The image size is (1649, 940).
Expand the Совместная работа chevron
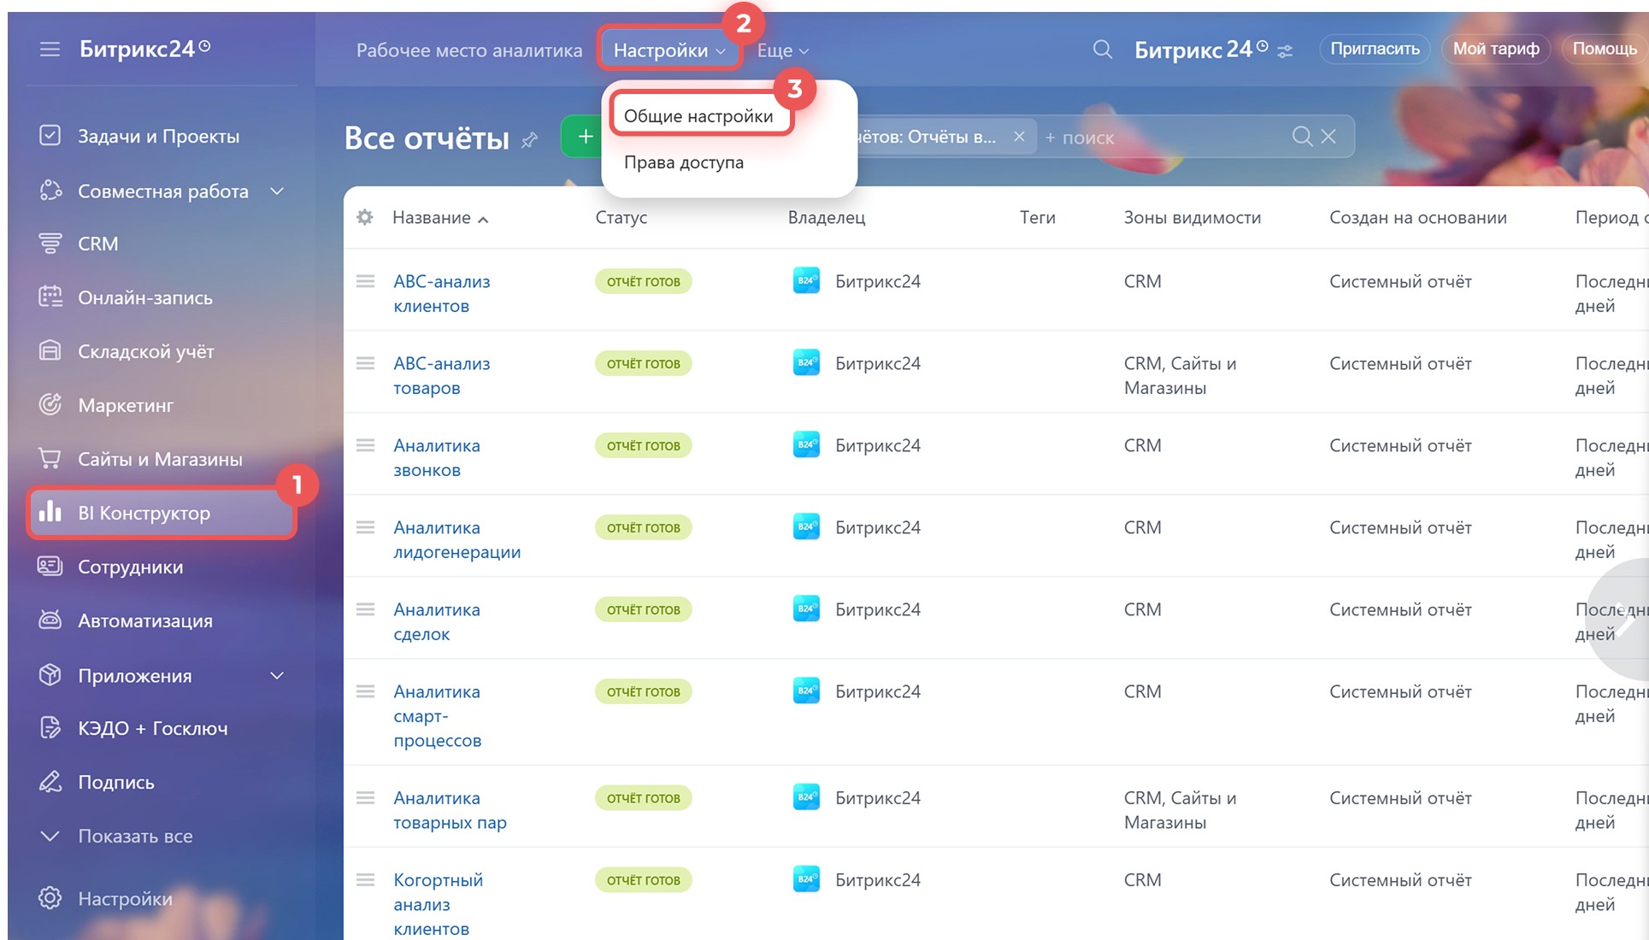(277, 191)
